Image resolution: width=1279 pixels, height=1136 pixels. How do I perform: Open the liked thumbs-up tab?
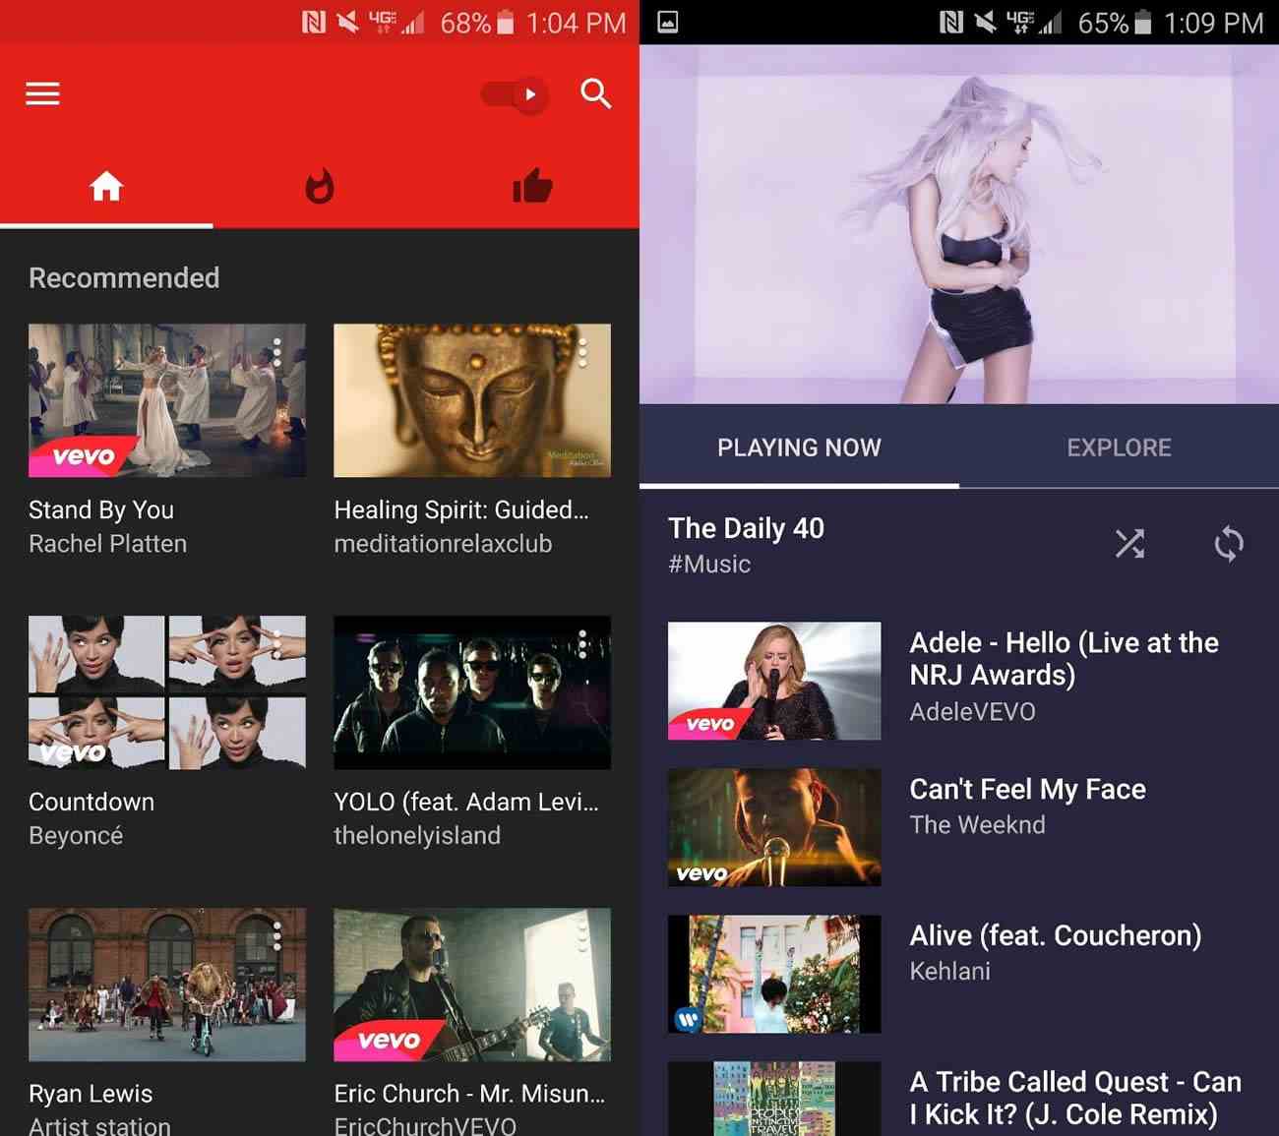(532, 186)
